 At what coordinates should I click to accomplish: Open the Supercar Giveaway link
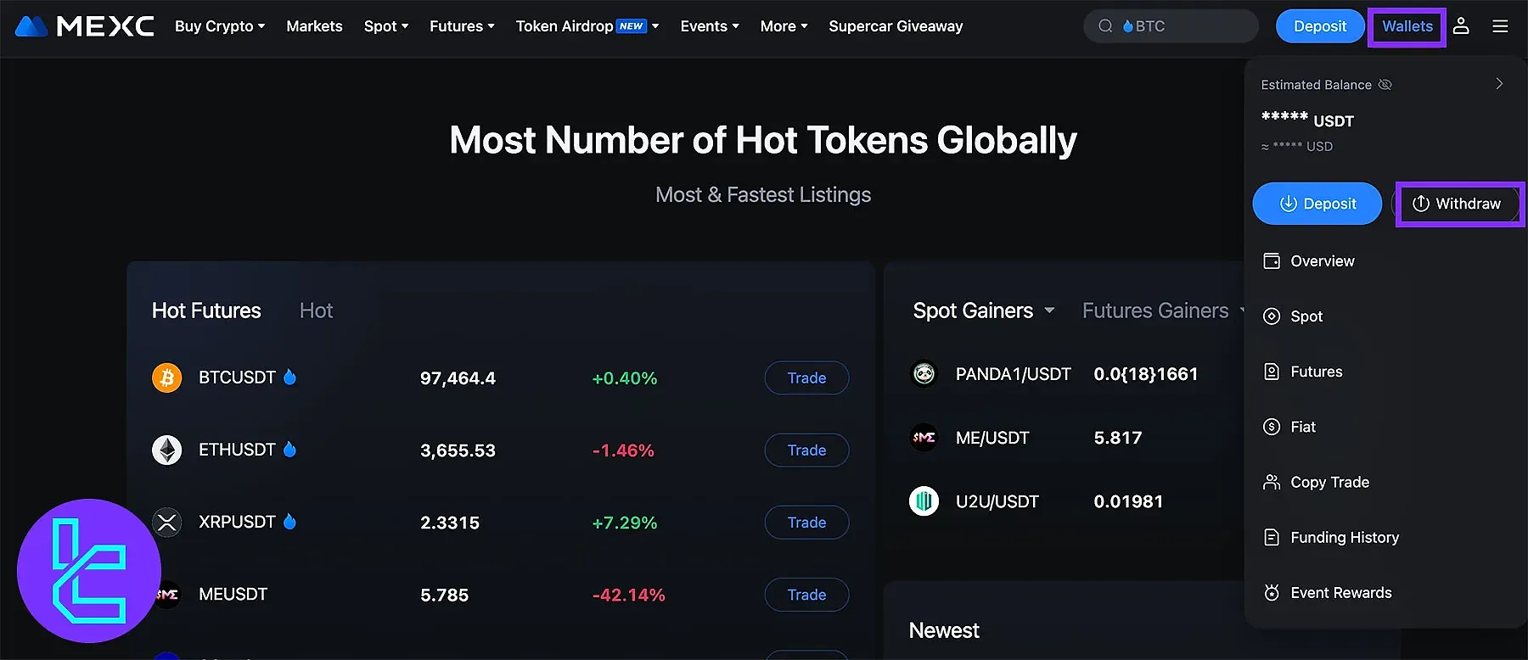pyautogui.click(x=896, y=26)
